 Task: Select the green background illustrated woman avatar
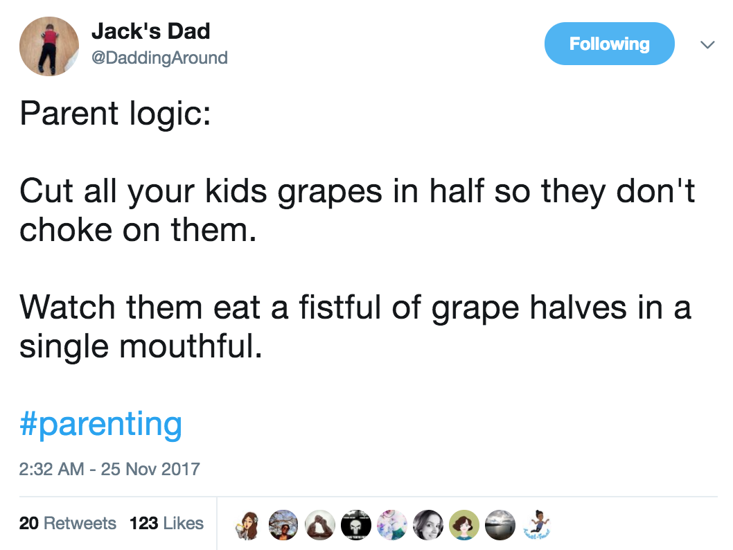click(x=464, y=525)
